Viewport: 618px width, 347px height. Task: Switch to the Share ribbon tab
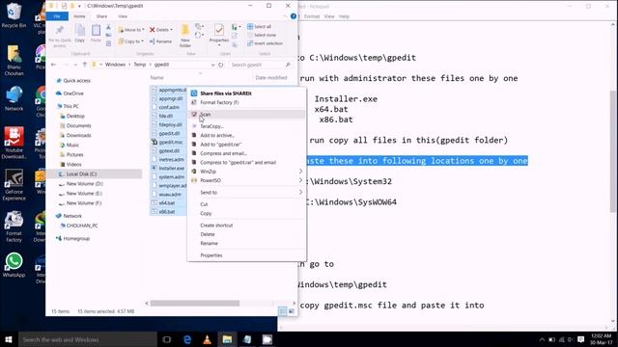click(x=101, y=16)
